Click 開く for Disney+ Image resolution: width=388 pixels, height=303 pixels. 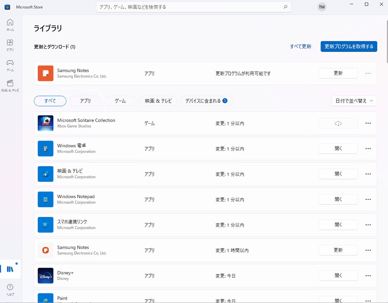338,276
